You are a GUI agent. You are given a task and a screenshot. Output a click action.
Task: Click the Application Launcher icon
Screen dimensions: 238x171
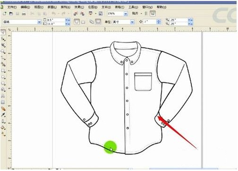[x=91, y=13]
